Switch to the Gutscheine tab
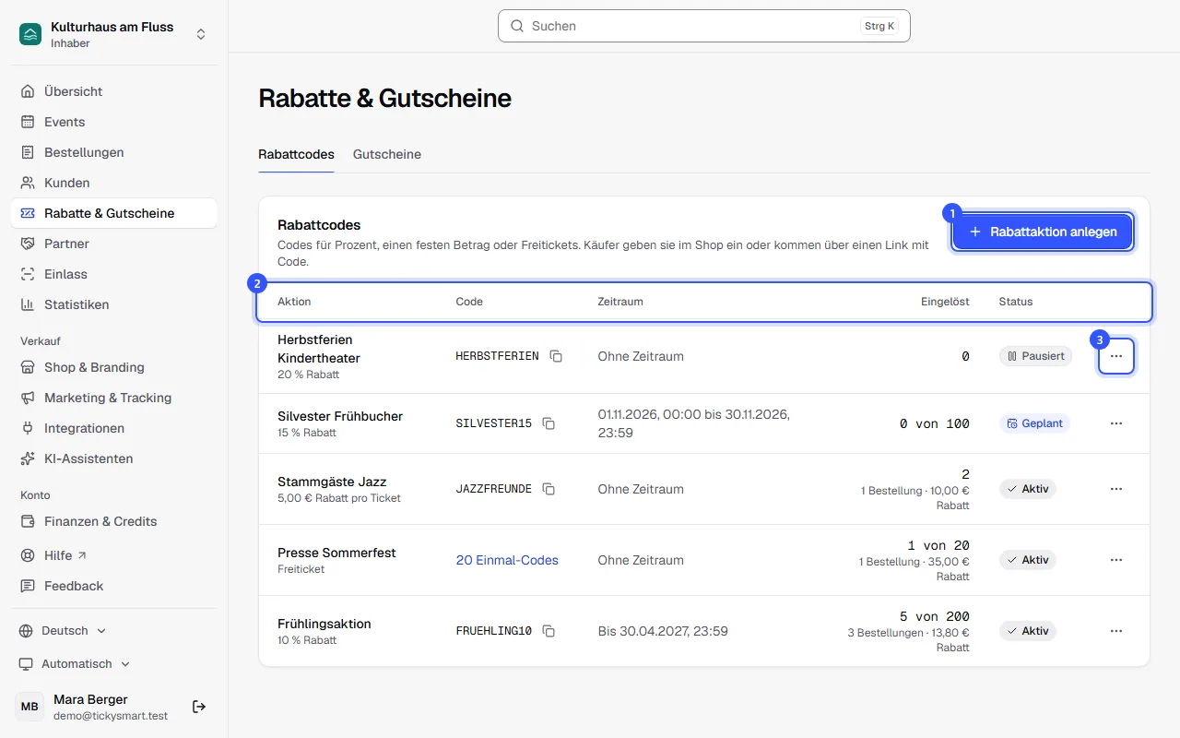 click(387, 154)
